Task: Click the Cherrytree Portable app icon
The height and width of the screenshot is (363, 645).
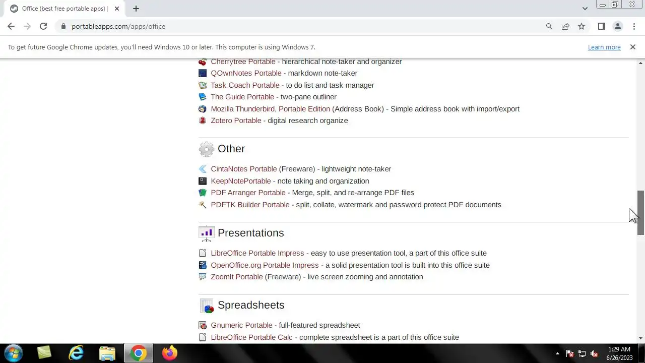Action: [203, 62]
